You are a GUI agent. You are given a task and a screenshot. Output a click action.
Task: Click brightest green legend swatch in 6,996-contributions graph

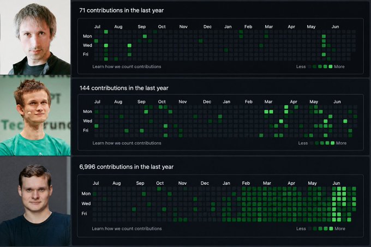(x=331, y=228)
